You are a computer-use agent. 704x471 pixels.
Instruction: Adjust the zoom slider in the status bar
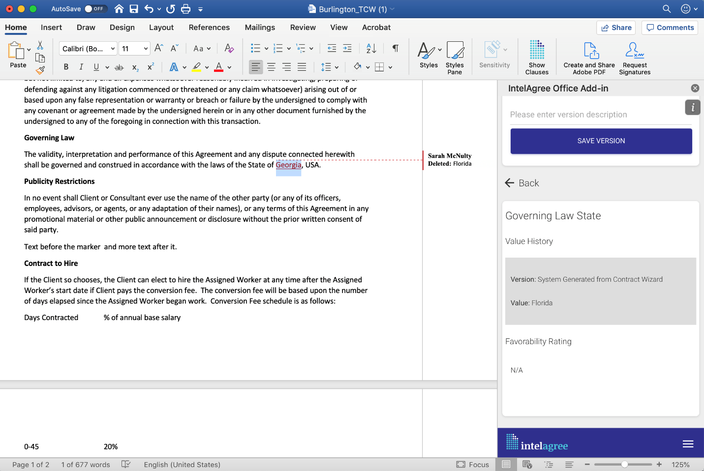pos(623,464)
